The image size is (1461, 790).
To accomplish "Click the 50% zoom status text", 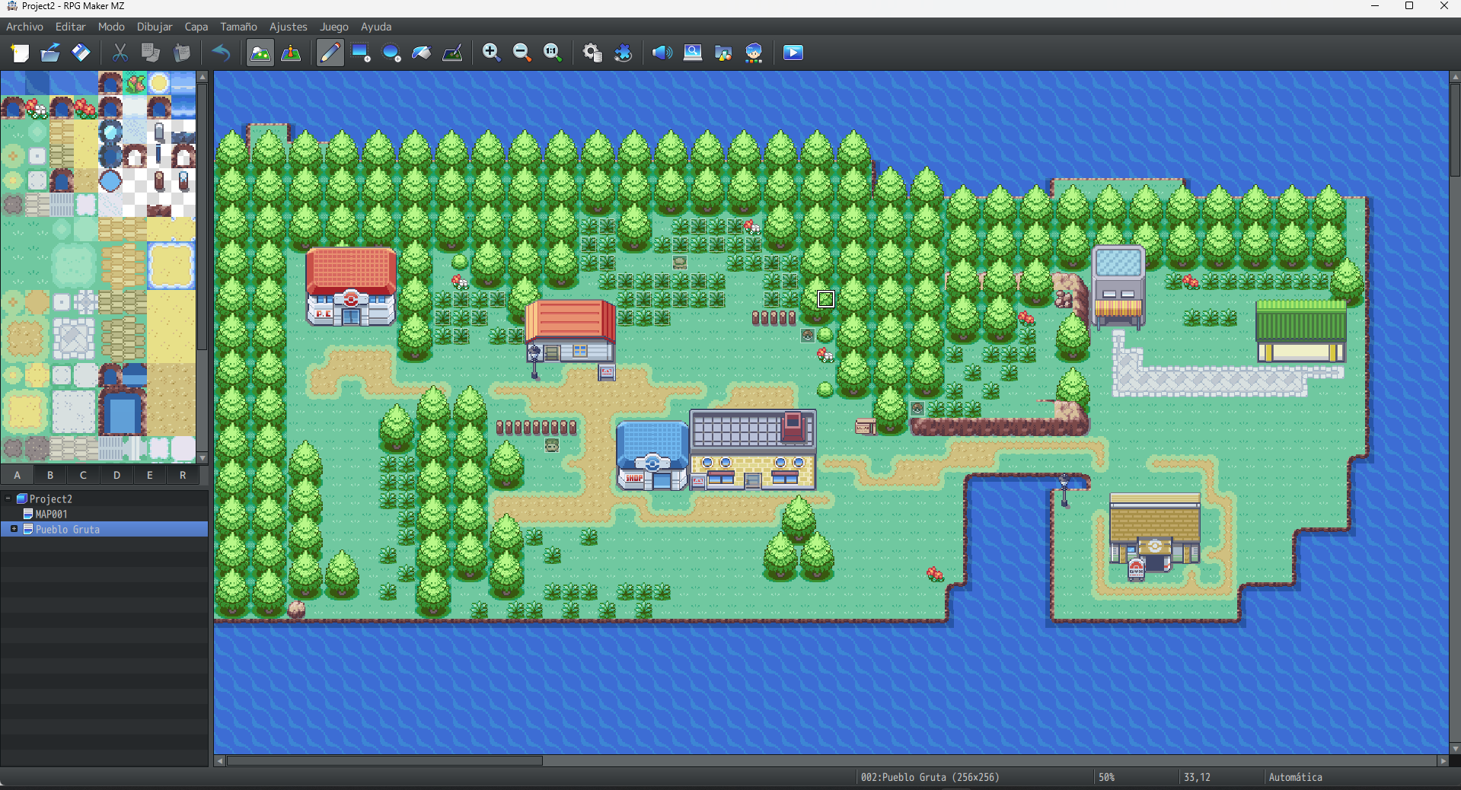I will click(1106, 777).
